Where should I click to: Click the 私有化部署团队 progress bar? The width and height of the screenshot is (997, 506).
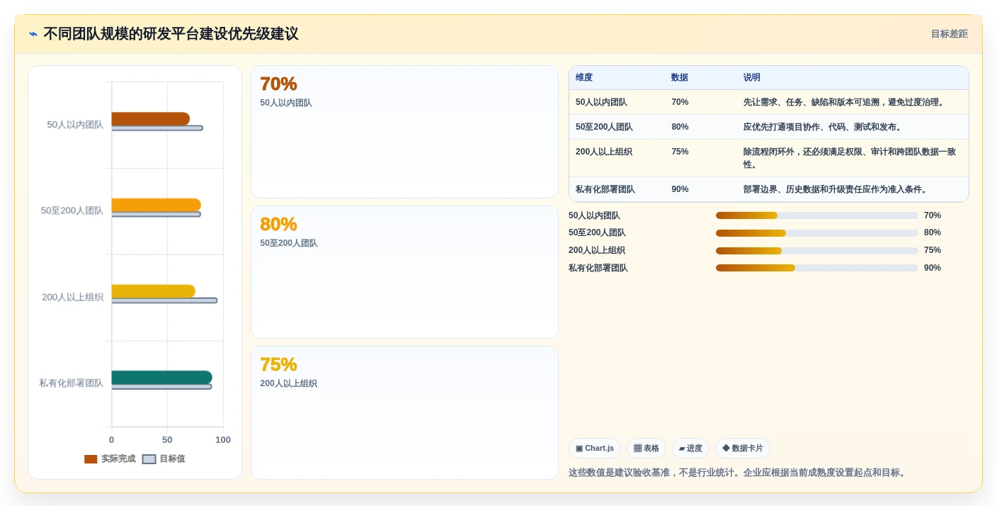tap(817, 268)
